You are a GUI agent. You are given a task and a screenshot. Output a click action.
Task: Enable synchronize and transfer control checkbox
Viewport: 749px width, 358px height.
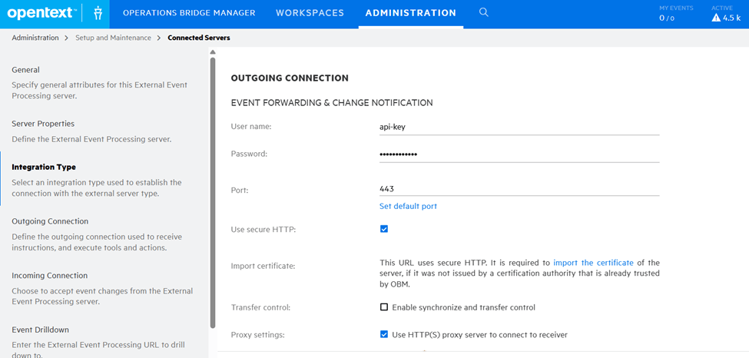[384, 307]
